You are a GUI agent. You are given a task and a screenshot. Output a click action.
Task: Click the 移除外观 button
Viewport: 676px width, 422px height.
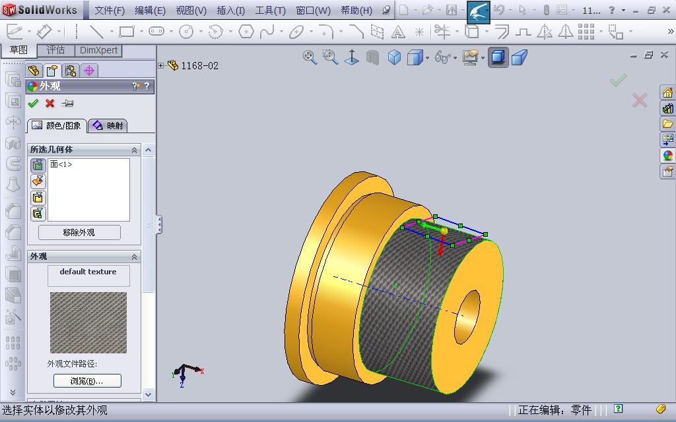pyautogui.click(x=79, y=233)
